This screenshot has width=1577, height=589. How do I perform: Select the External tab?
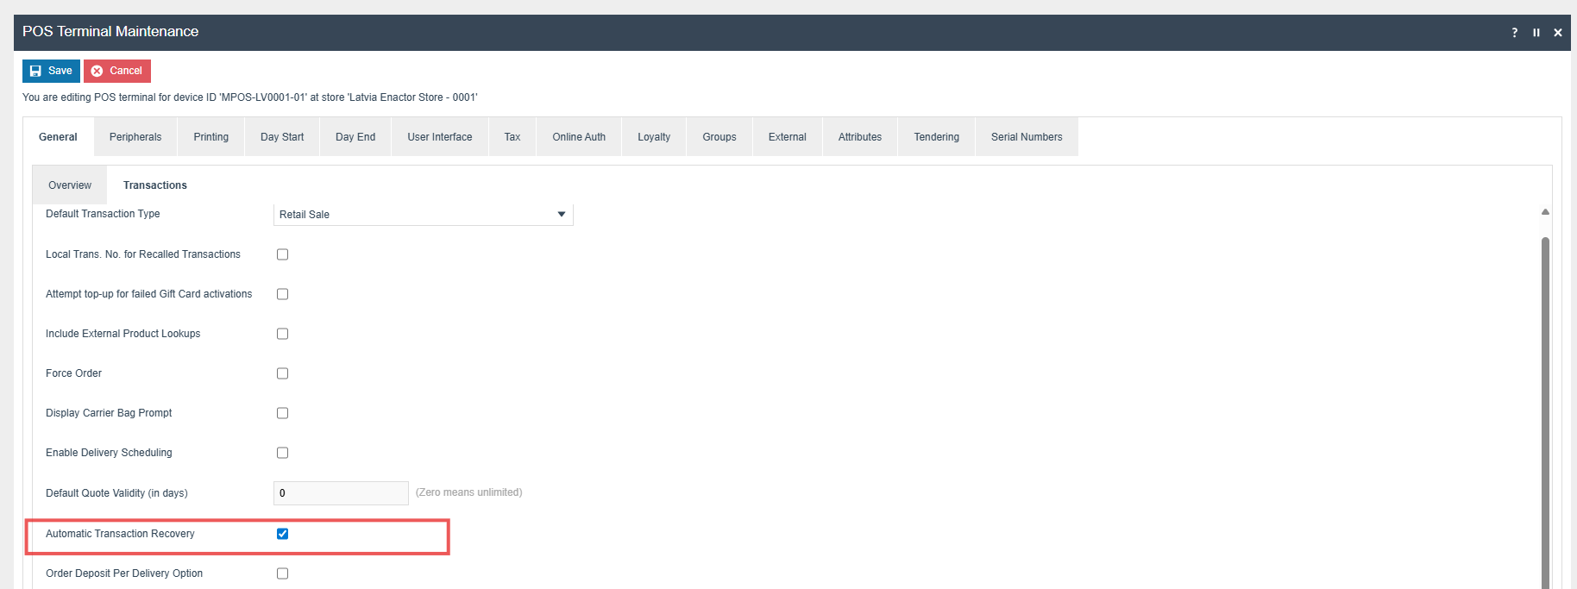(788, 137)
